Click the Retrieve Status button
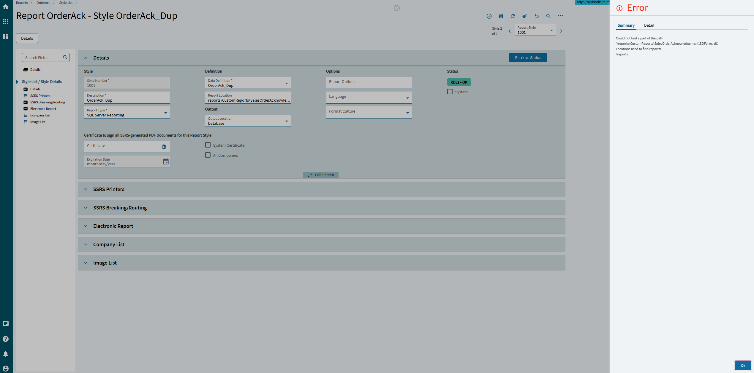This screenshot has width=754, height=373. click(x=528, y=57)
